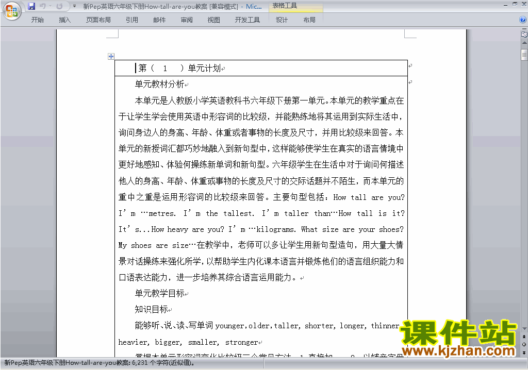Click the word 'stronger' in the document
528x370 pixels.
[x=241, y=343]
